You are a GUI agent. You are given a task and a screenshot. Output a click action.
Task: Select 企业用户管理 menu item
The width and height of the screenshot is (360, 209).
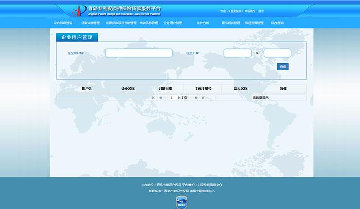tap(173, 23)
